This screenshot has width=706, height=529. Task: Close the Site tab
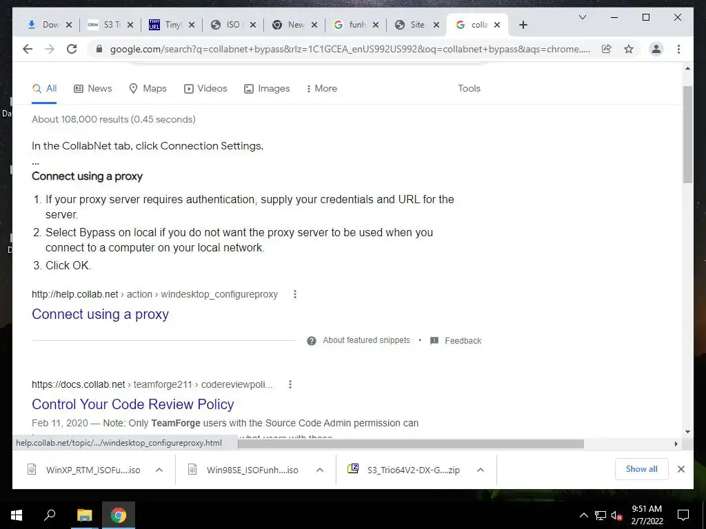[x=436, y=25]
